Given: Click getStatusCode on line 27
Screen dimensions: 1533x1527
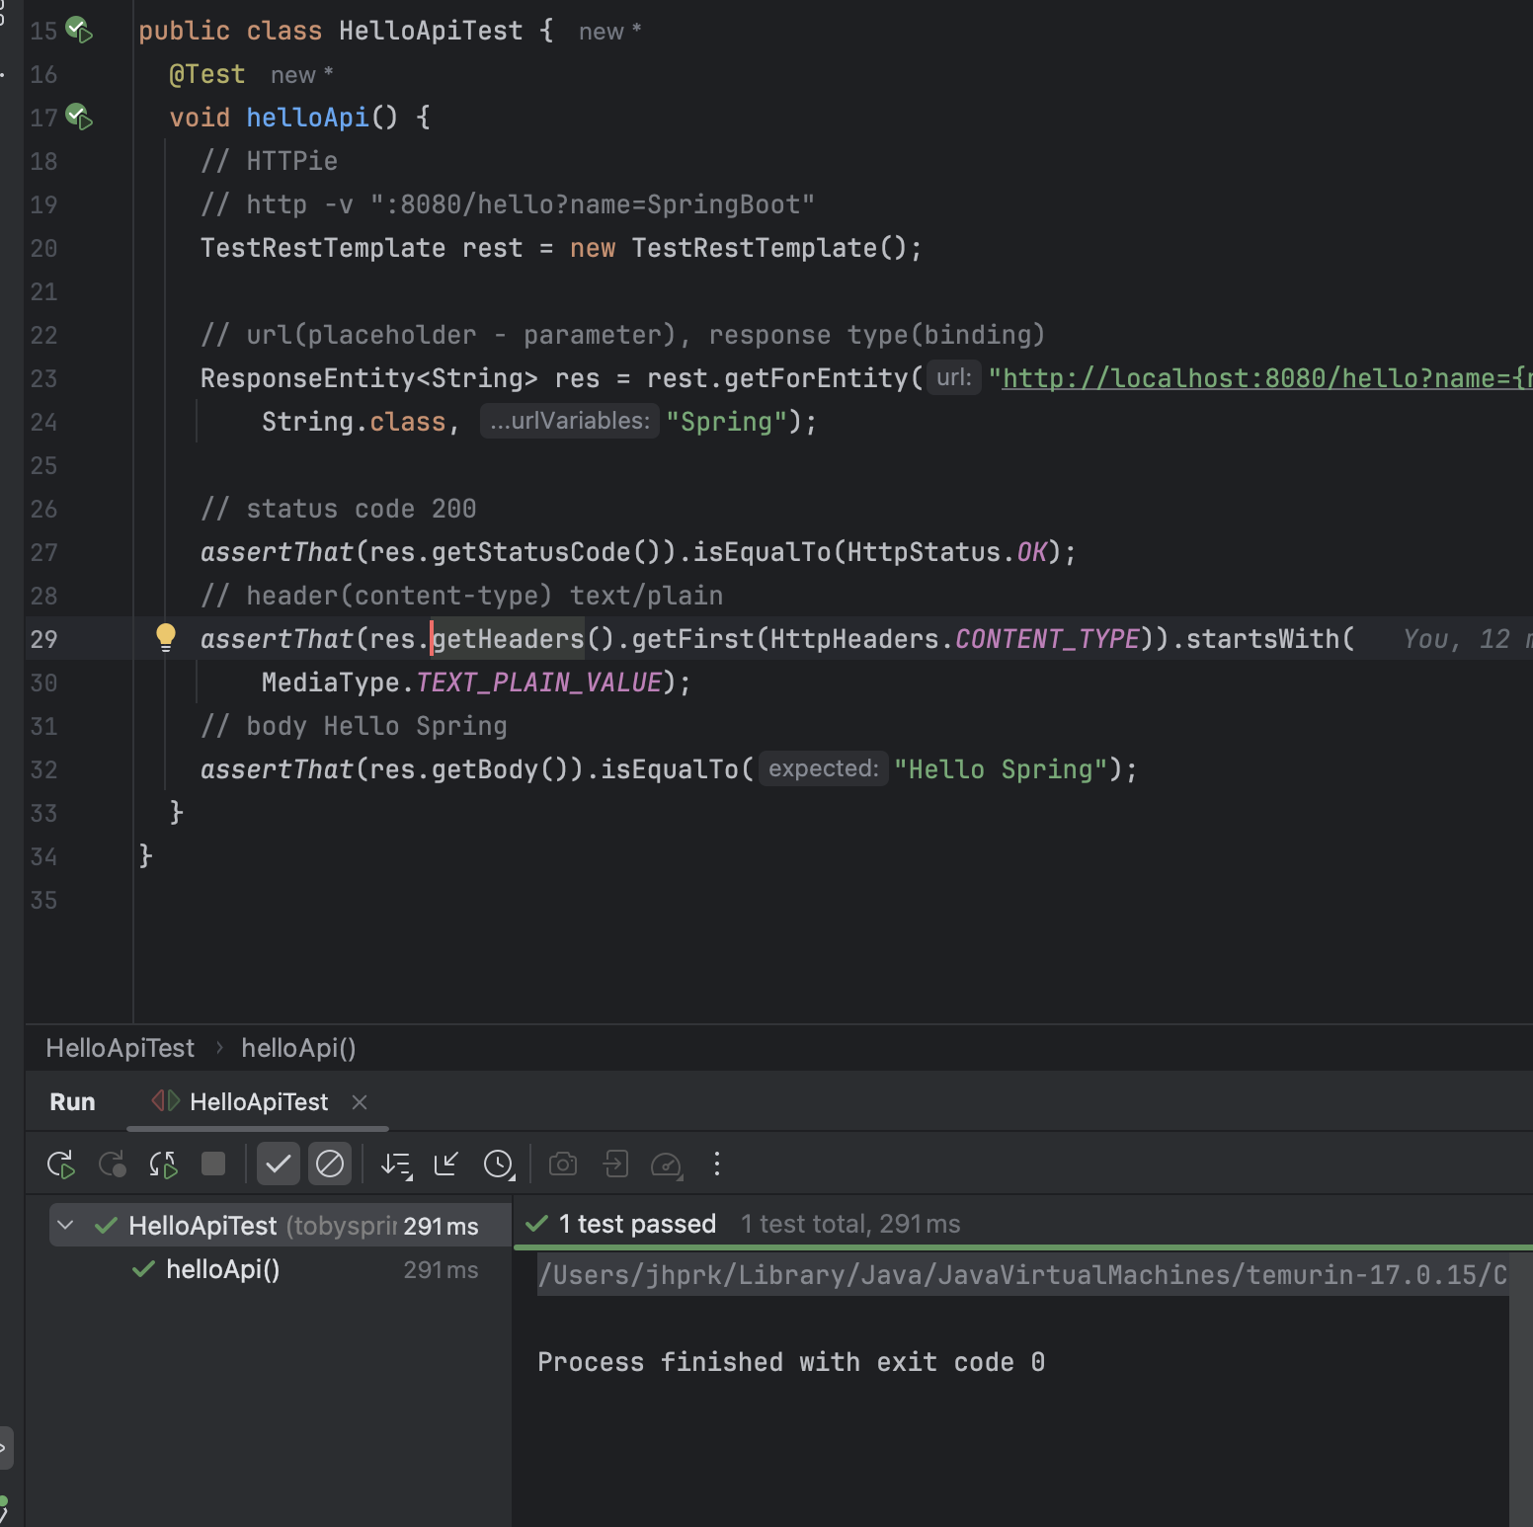Looking at the screenshot, I should [531, 552].
